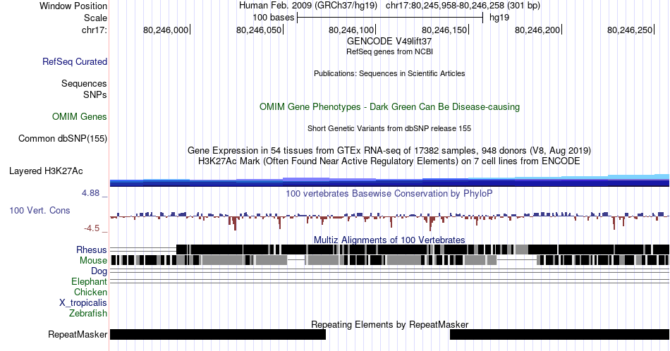The width and height of the screenshot is (670, 351).
Task: Click 'Publications: Sequences in Scientific Articles' title
Action: pyautogui.click(x=389, y=73)
